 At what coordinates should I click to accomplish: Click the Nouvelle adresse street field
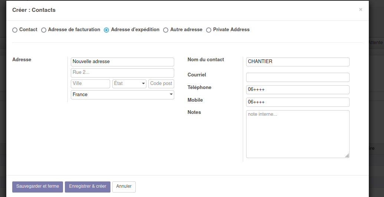tap(122, 62)
